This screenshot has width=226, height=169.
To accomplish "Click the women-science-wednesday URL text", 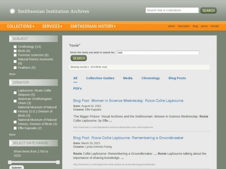I will click(x=113, y=127).
